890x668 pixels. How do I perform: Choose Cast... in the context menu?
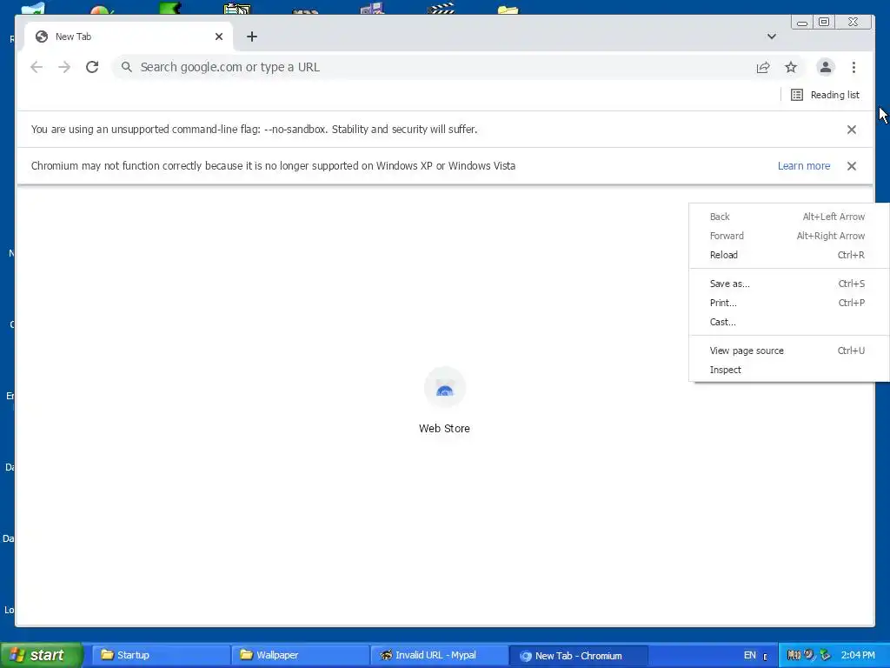(789, 322)
